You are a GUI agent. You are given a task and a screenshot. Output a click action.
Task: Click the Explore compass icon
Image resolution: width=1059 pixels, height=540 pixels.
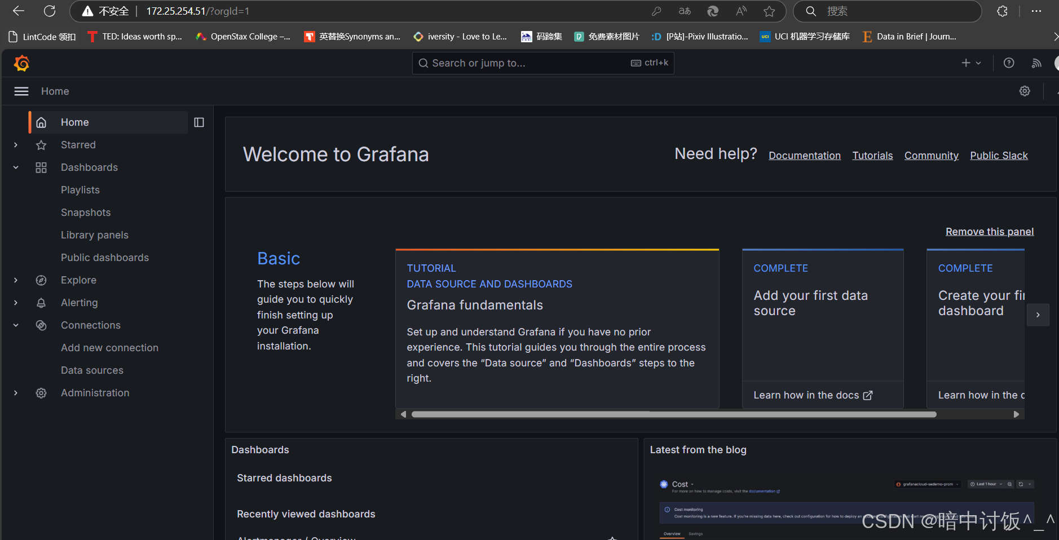(x=41, y=280)
